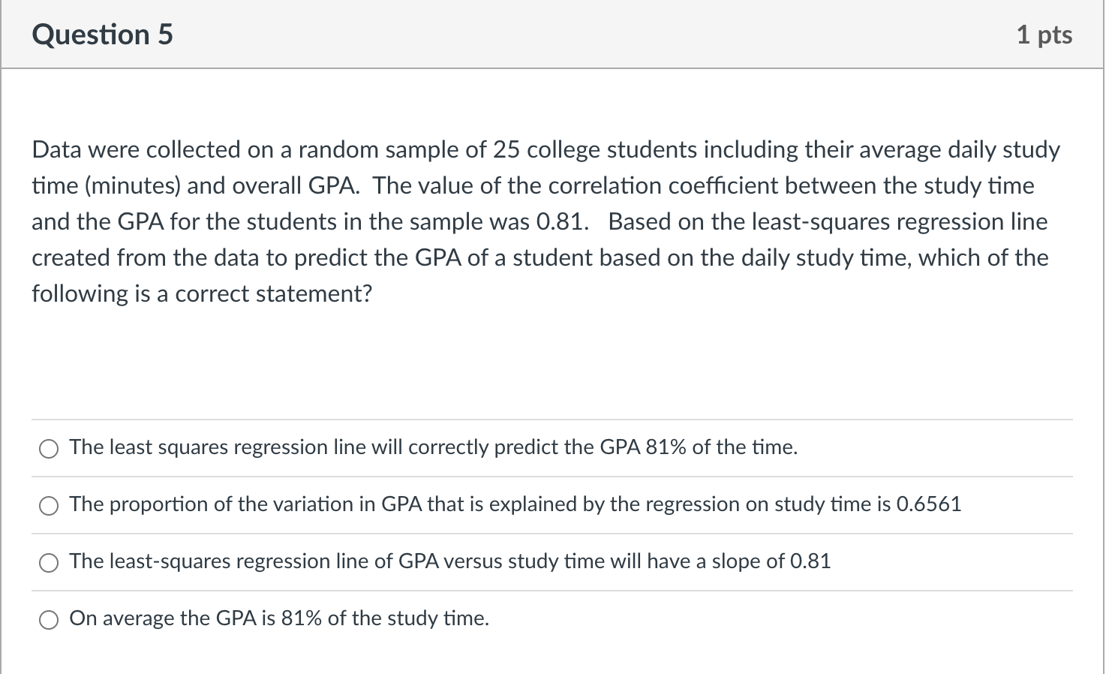Choose the radio button for proportion of variation 0.6561
This screenshot has height=674, width=1109.
click(49, 506)
